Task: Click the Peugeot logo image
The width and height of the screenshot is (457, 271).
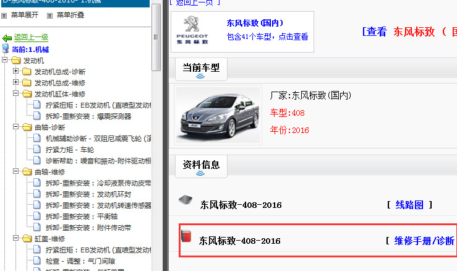Action: pos(192,31)
